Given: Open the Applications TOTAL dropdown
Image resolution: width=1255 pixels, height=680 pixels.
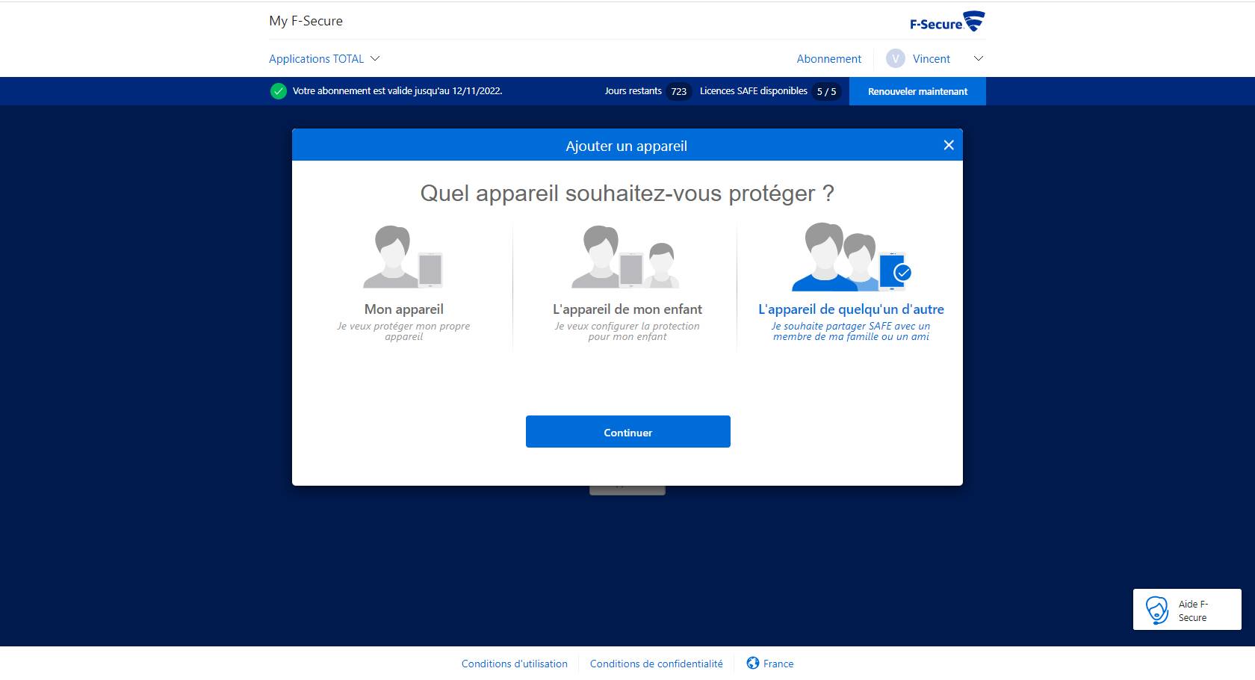Looking at the screenshot, I should [324, 59].
